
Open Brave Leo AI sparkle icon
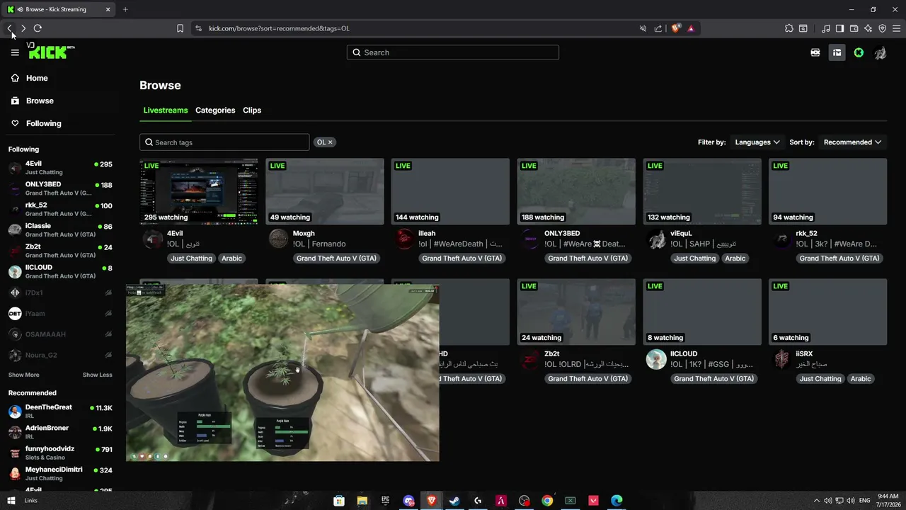[x=868, y=28]
